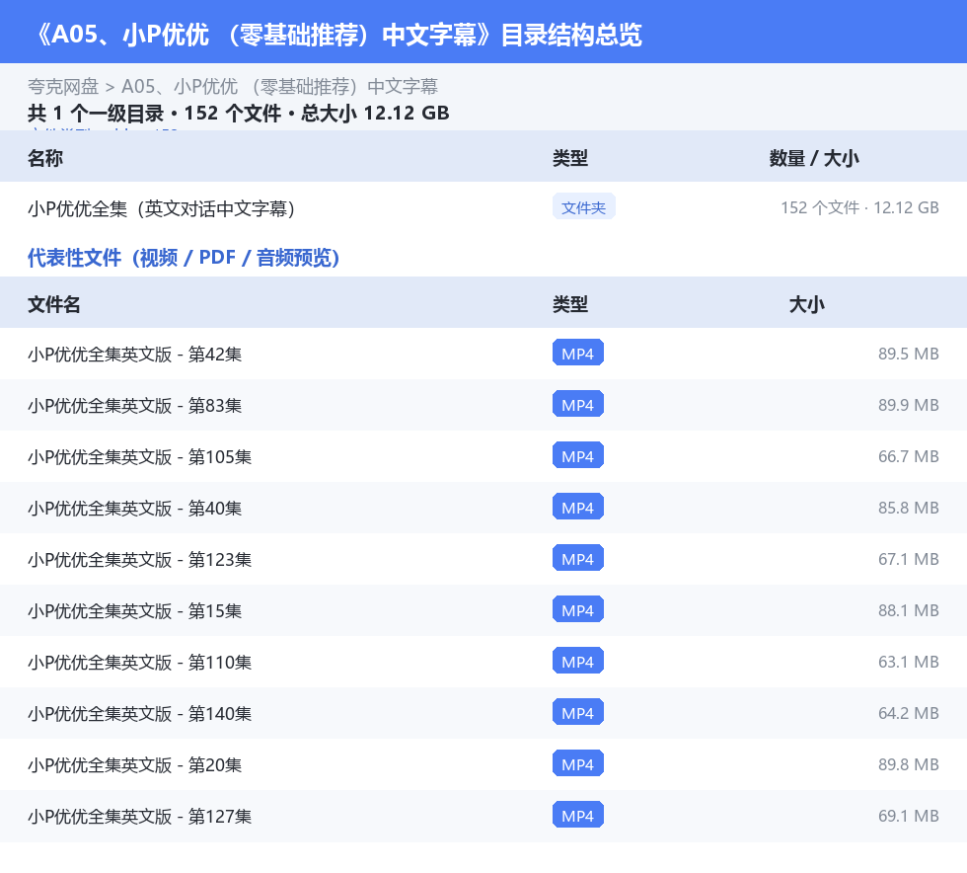Select the file 小P优优全集英文版 - 第105集

tap(139, 457)
